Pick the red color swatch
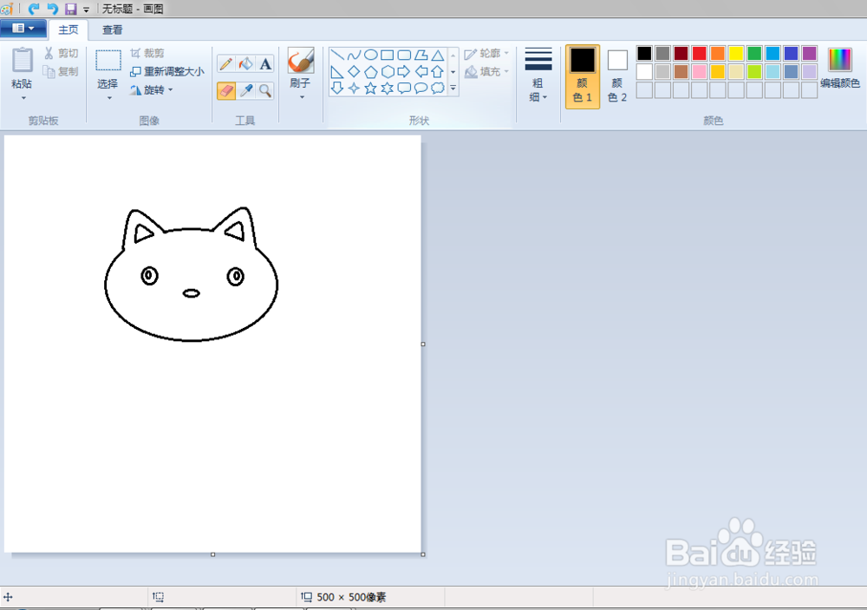Screen dimensions: 867x610 (x=700, y=53)
